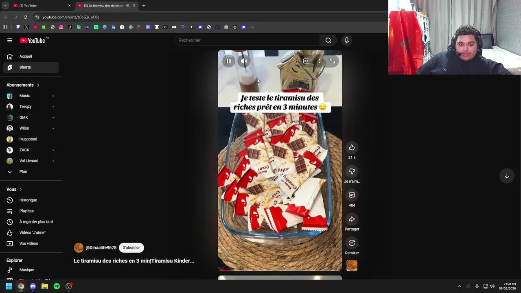
Task: Mute the tab via the speaker icon
Action: 127,6
